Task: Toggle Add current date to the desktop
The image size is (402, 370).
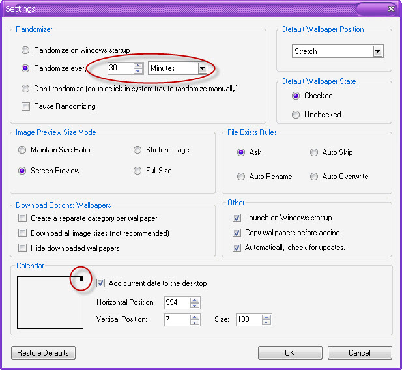Action: (x=101, y=283)
